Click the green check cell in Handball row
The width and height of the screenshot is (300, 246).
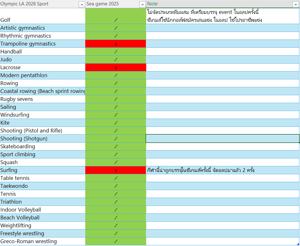coord(116,52)
